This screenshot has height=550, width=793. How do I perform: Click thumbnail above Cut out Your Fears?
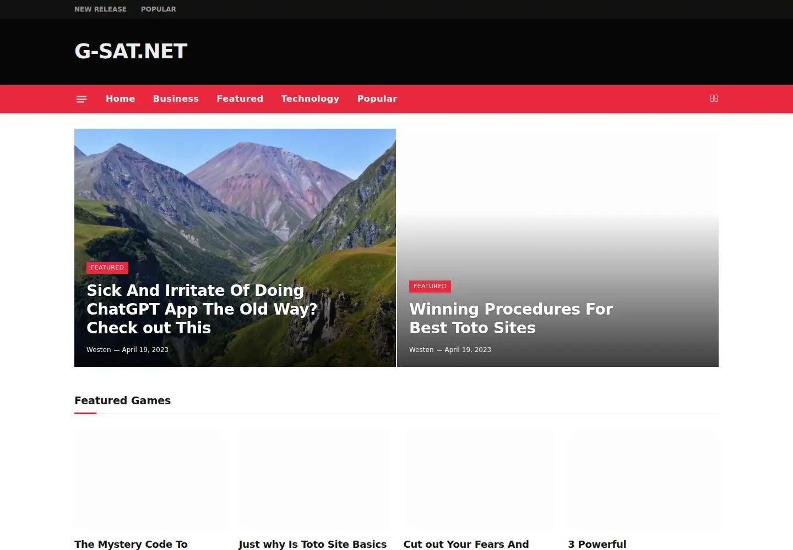479,479
